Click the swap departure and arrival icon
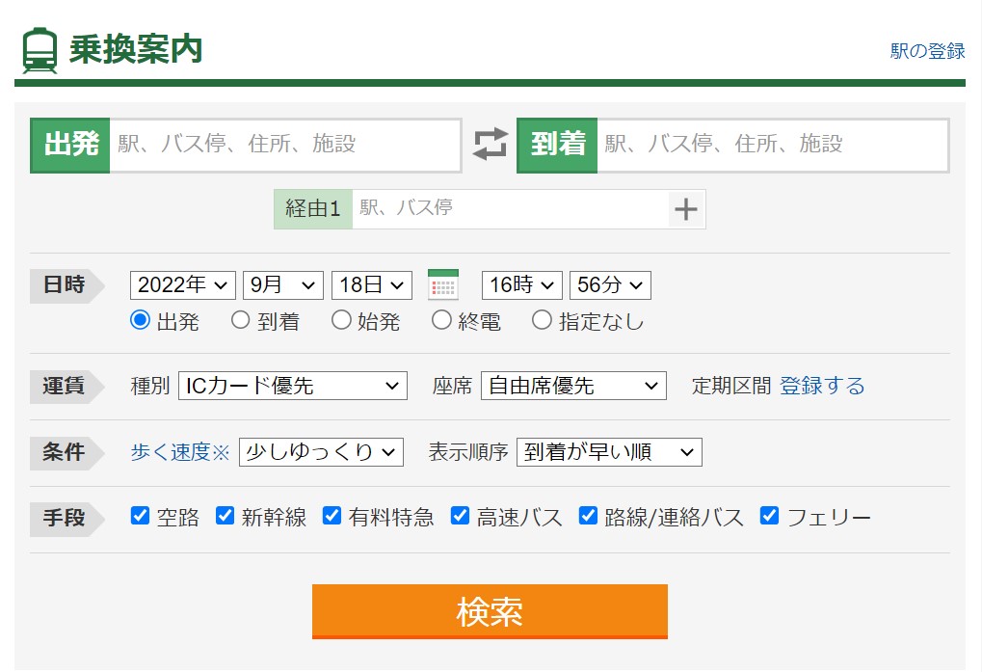The image size is (982, 672). tap(490, 145)
